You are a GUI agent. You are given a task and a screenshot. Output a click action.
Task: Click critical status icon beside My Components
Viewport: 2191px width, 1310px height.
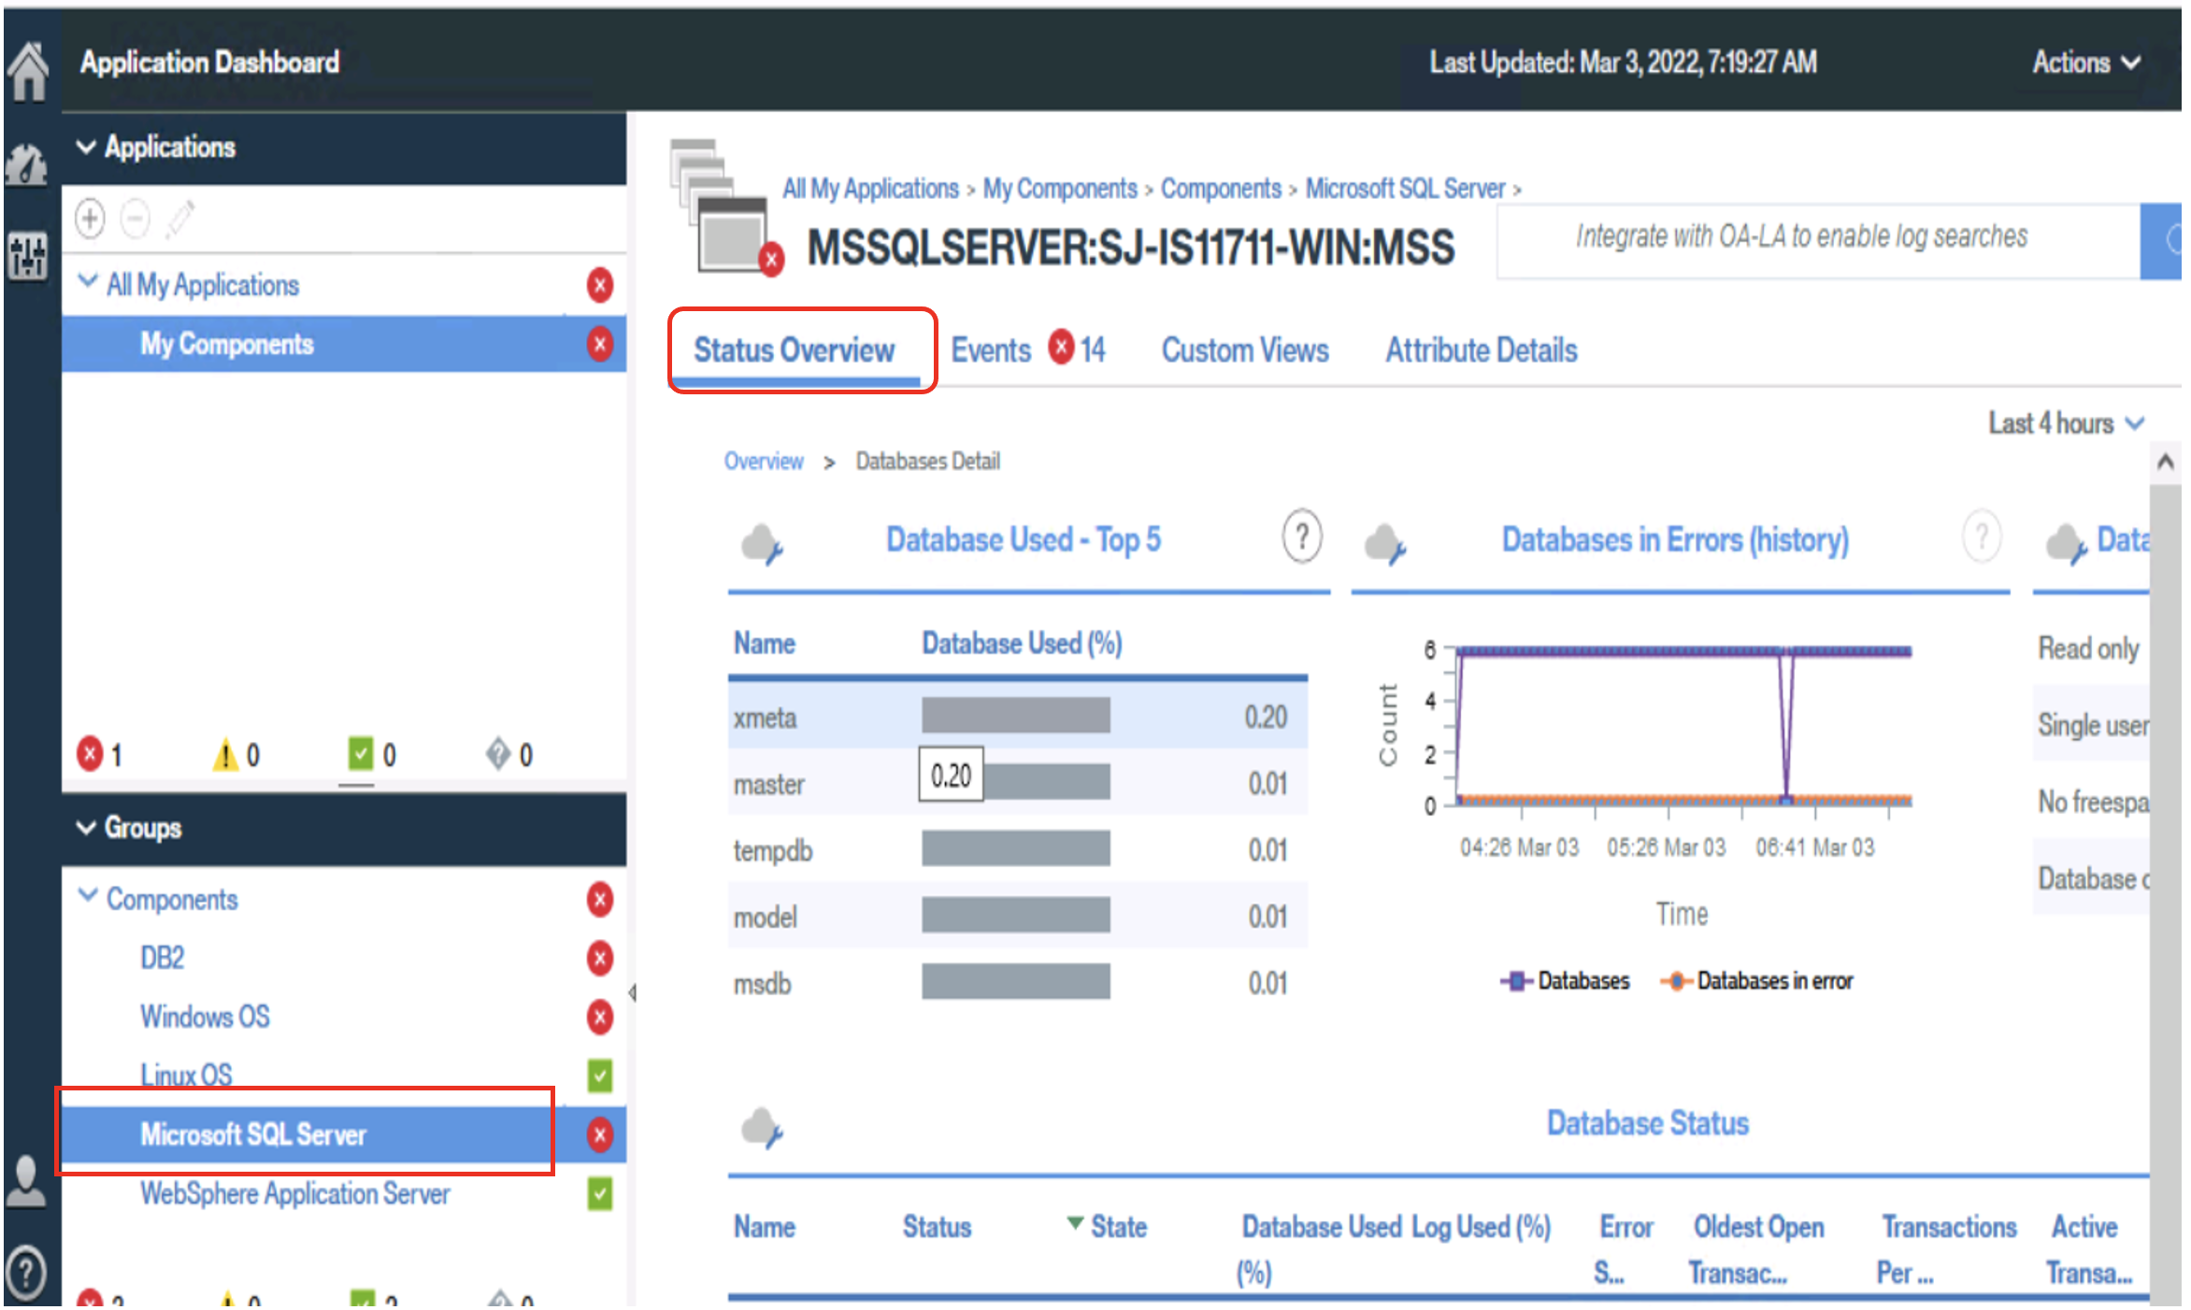pyautogui.click(x=600, y=344)
